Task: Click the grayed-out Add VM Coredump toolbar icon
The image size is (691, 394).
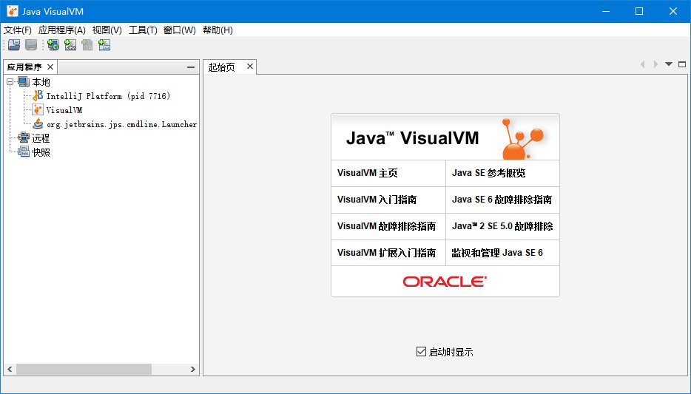Action: [x=87, y=45]
